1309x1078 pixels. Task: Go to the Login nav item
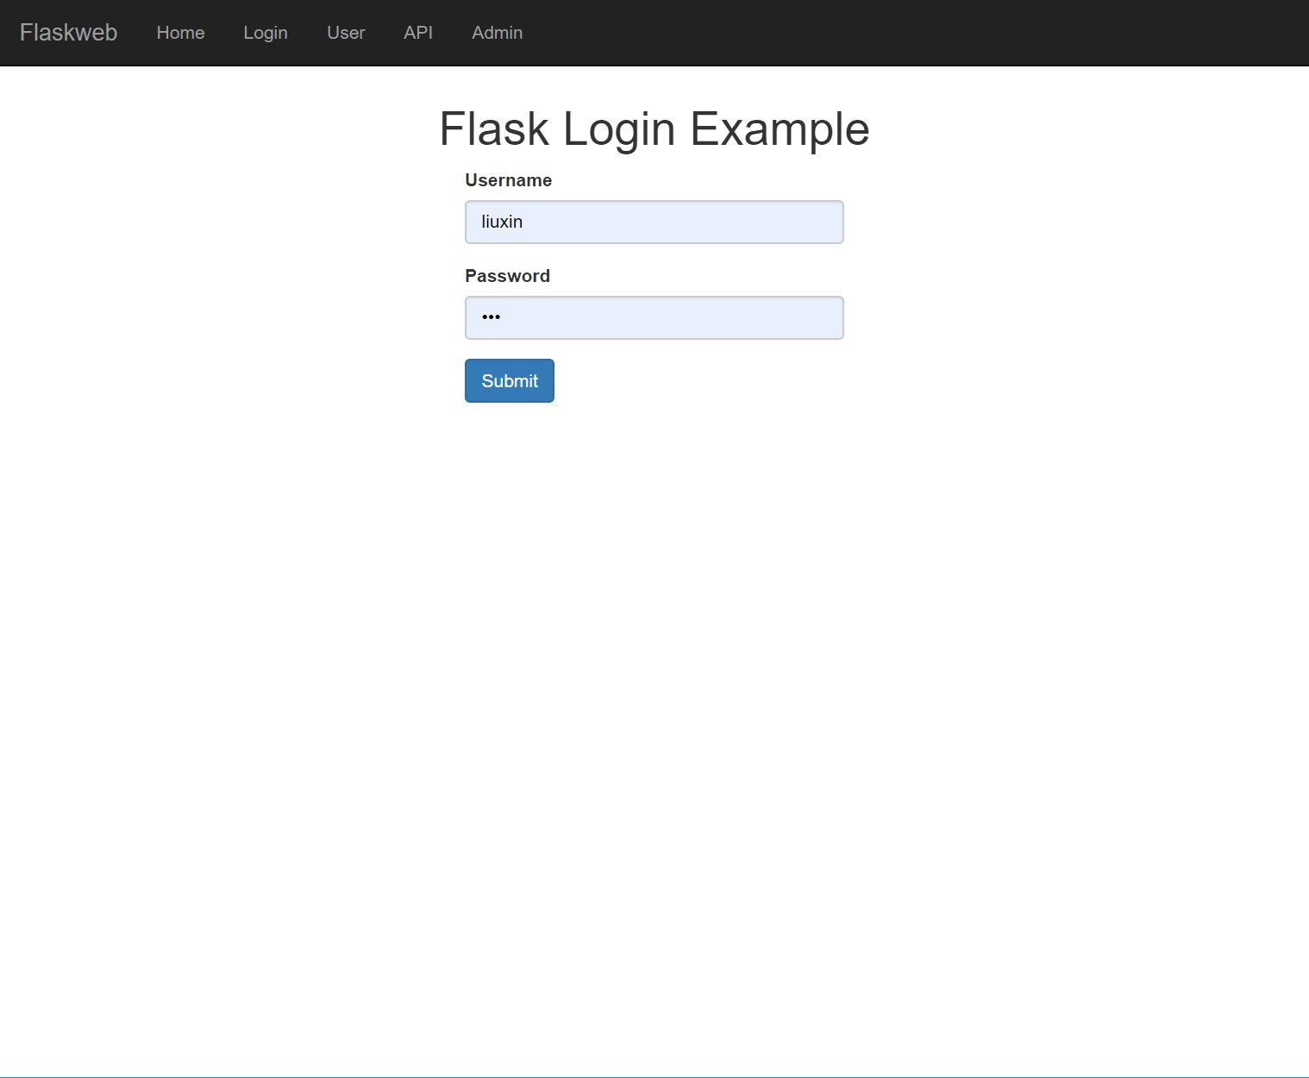(x=266, y=33)
